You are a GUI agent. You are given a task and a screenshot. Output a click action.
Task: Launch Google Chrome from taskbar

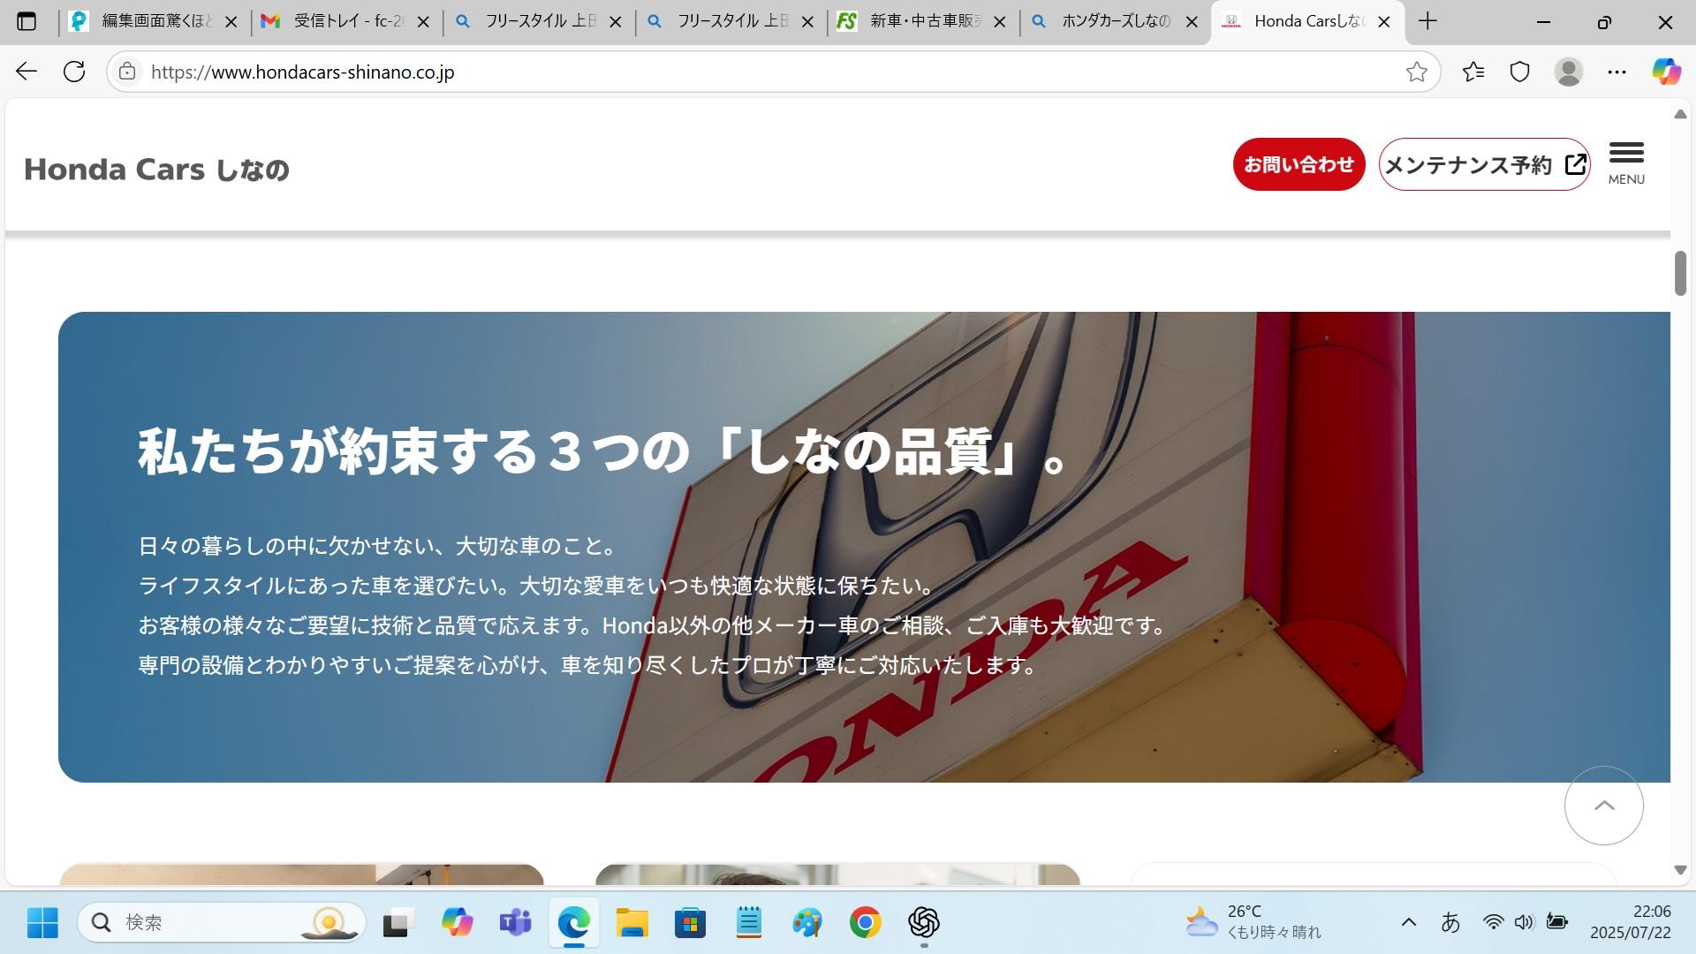[x=865, y=922]
